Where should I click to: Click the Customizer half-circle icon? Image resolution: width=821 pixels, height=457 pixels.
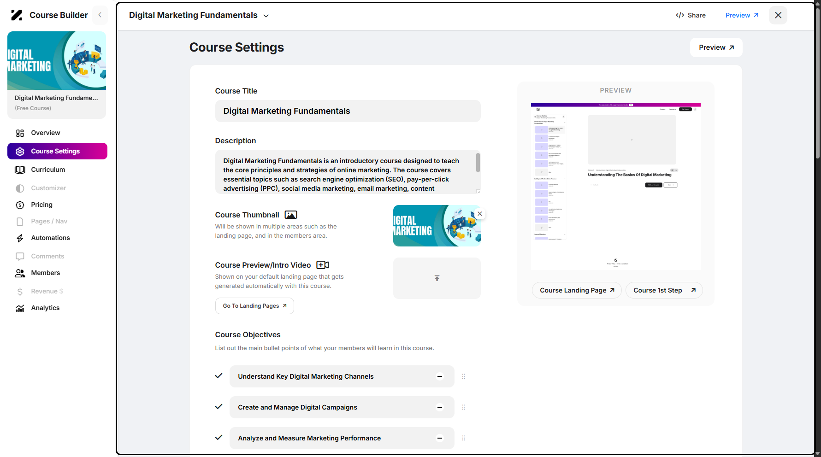coord(20,188)
